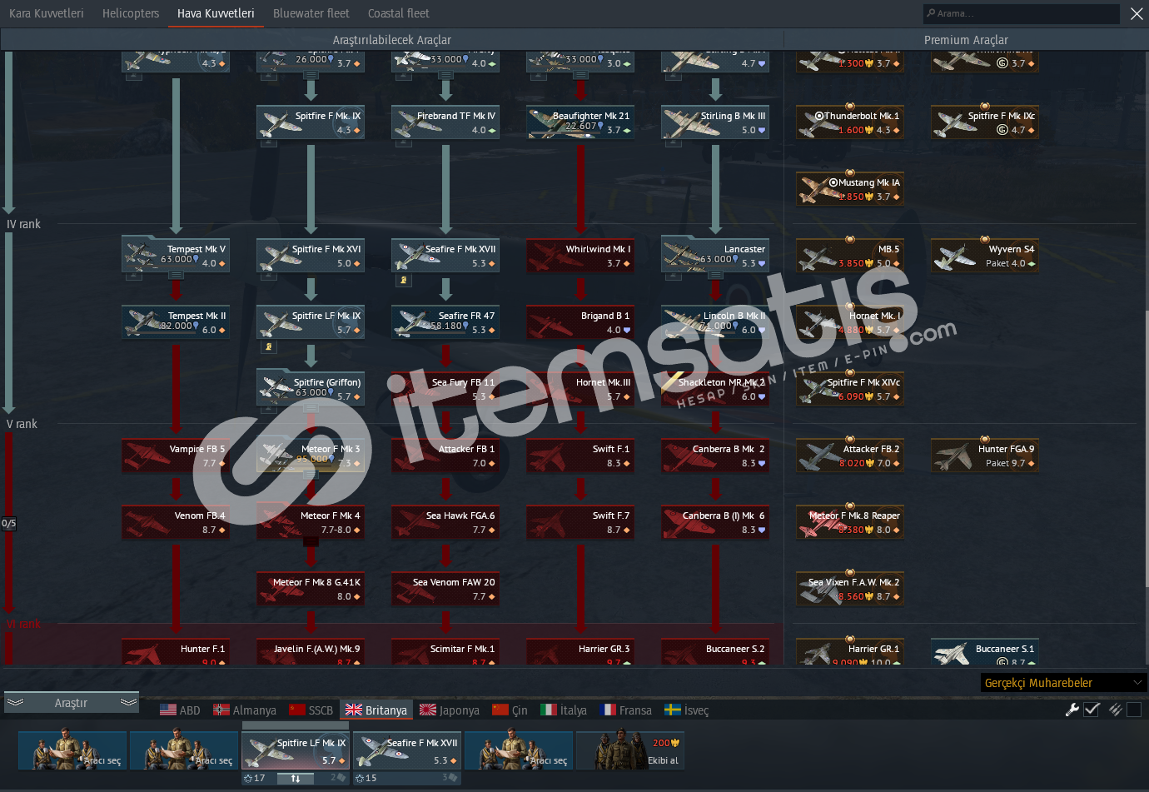The width and height of the screenshot is (1149, 792).
Task: Switch to Kara Kuvvetleri tab
Action: 47,13
